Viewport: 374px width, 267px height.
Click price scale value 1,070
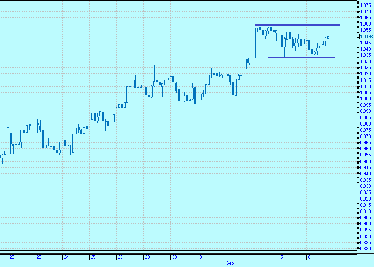point(365,12)
